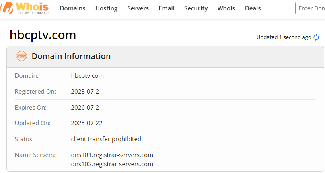Image resolution: width=325 pixels, height=173 pixels.
Task: Click name server dns101.registrar-servers.com
Action: coord(112,155)
